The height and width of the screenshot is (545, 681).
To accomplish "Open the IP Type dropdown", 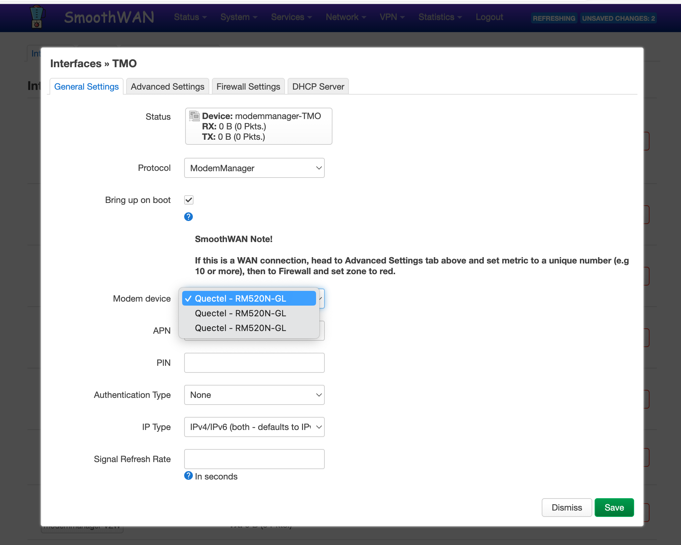I will point(254,427).
